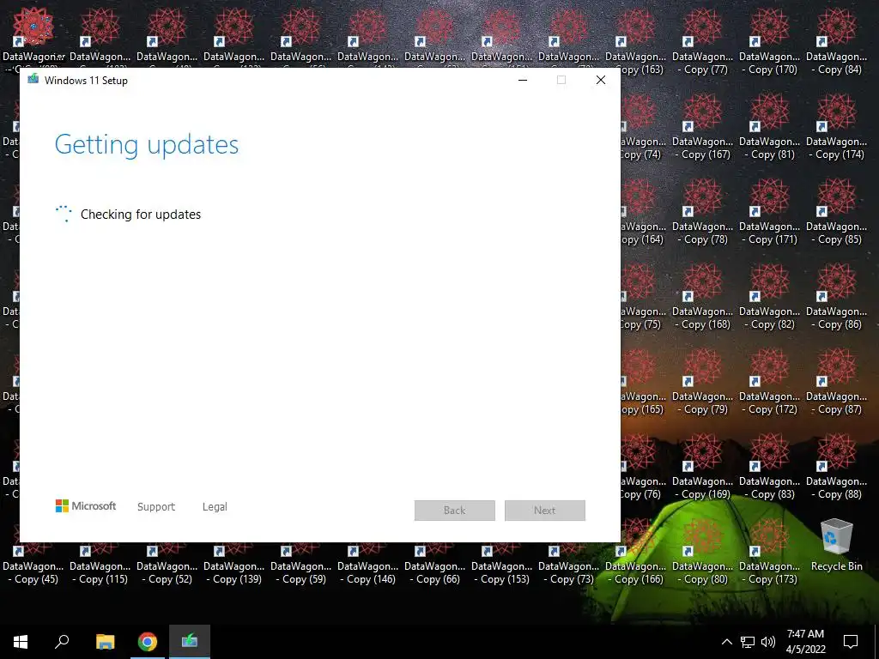Open the Action Center notifications icon
Image resolution: width=879 pixels, height=659 pixels.
851,642
